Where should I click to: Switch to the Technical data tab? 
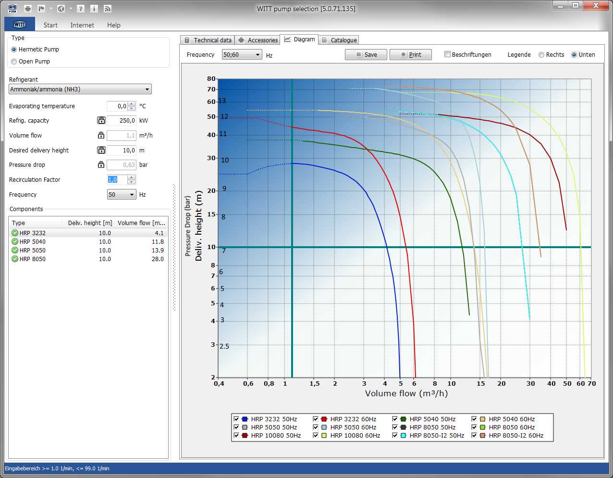[x=208, y=40]
